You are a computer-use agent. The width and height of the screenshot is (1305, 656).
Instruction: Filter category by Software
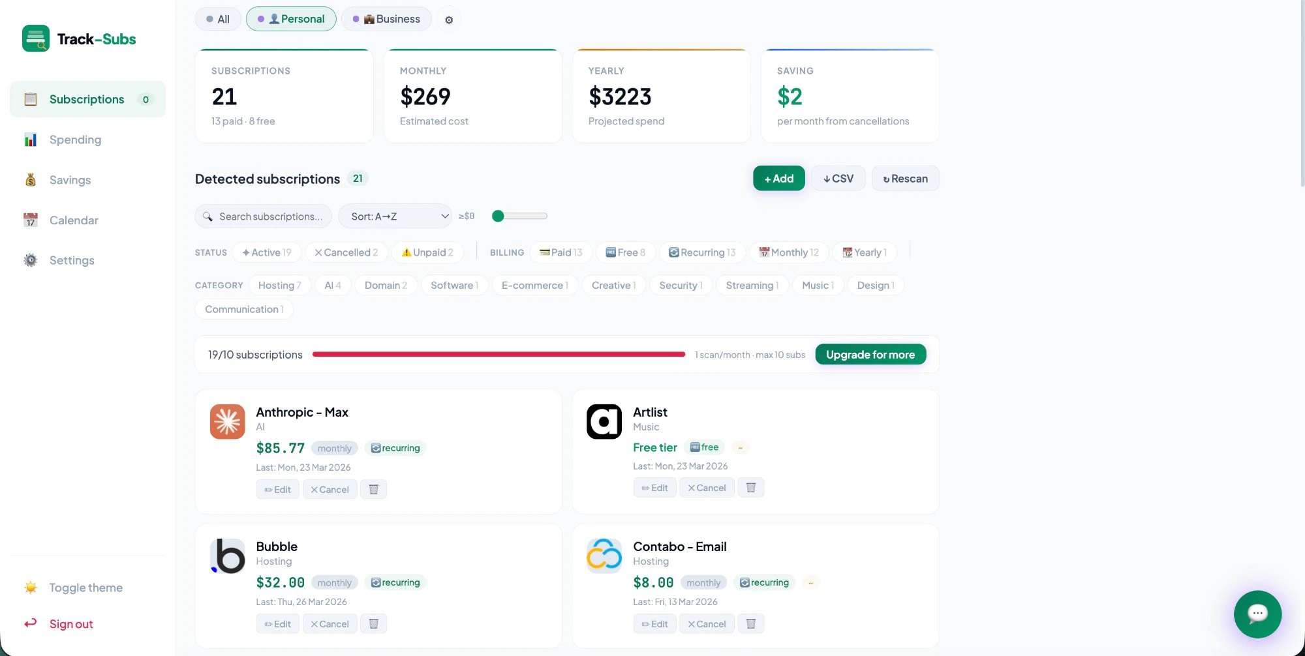point(455,285)
